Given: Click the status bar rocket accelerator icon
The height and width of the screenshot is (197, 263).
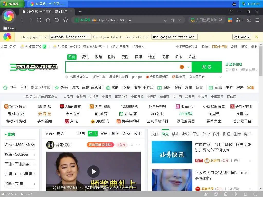Looking at the screenshot, I should pyautogui.click(x=206, y=194).
